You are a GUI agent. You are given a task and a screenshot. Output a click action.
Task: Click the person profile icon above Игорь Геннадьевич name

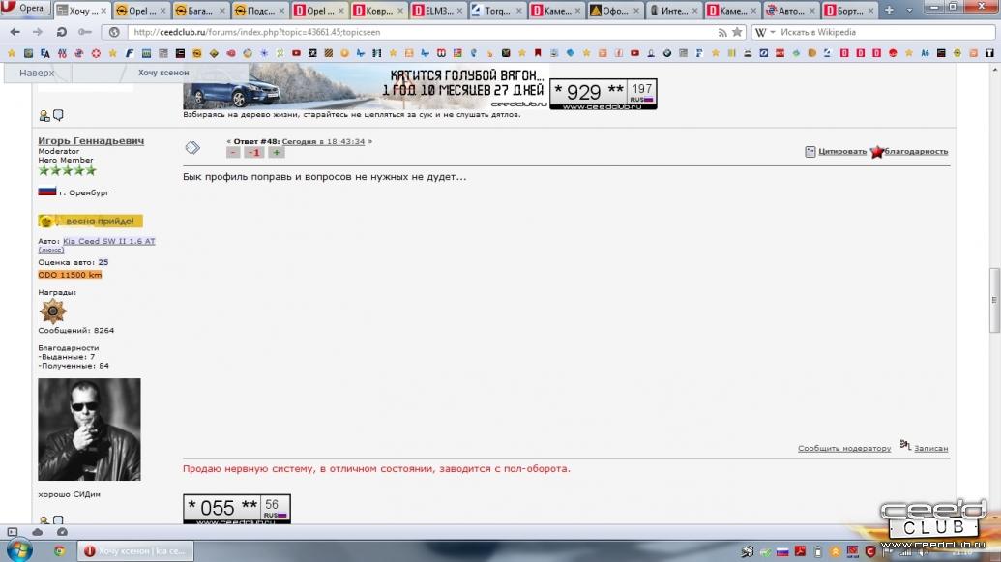[x=44, y=116]
